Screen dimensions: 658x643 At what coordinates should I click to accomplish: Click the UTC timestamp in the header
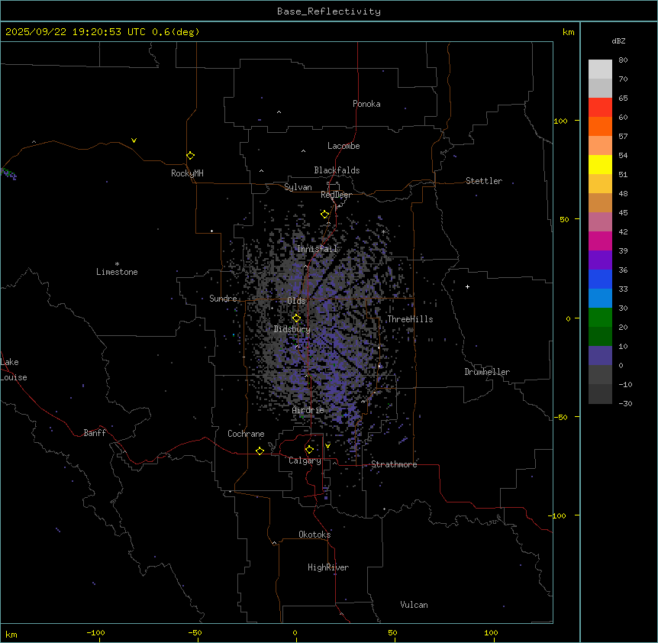click(x=102, y=32)
